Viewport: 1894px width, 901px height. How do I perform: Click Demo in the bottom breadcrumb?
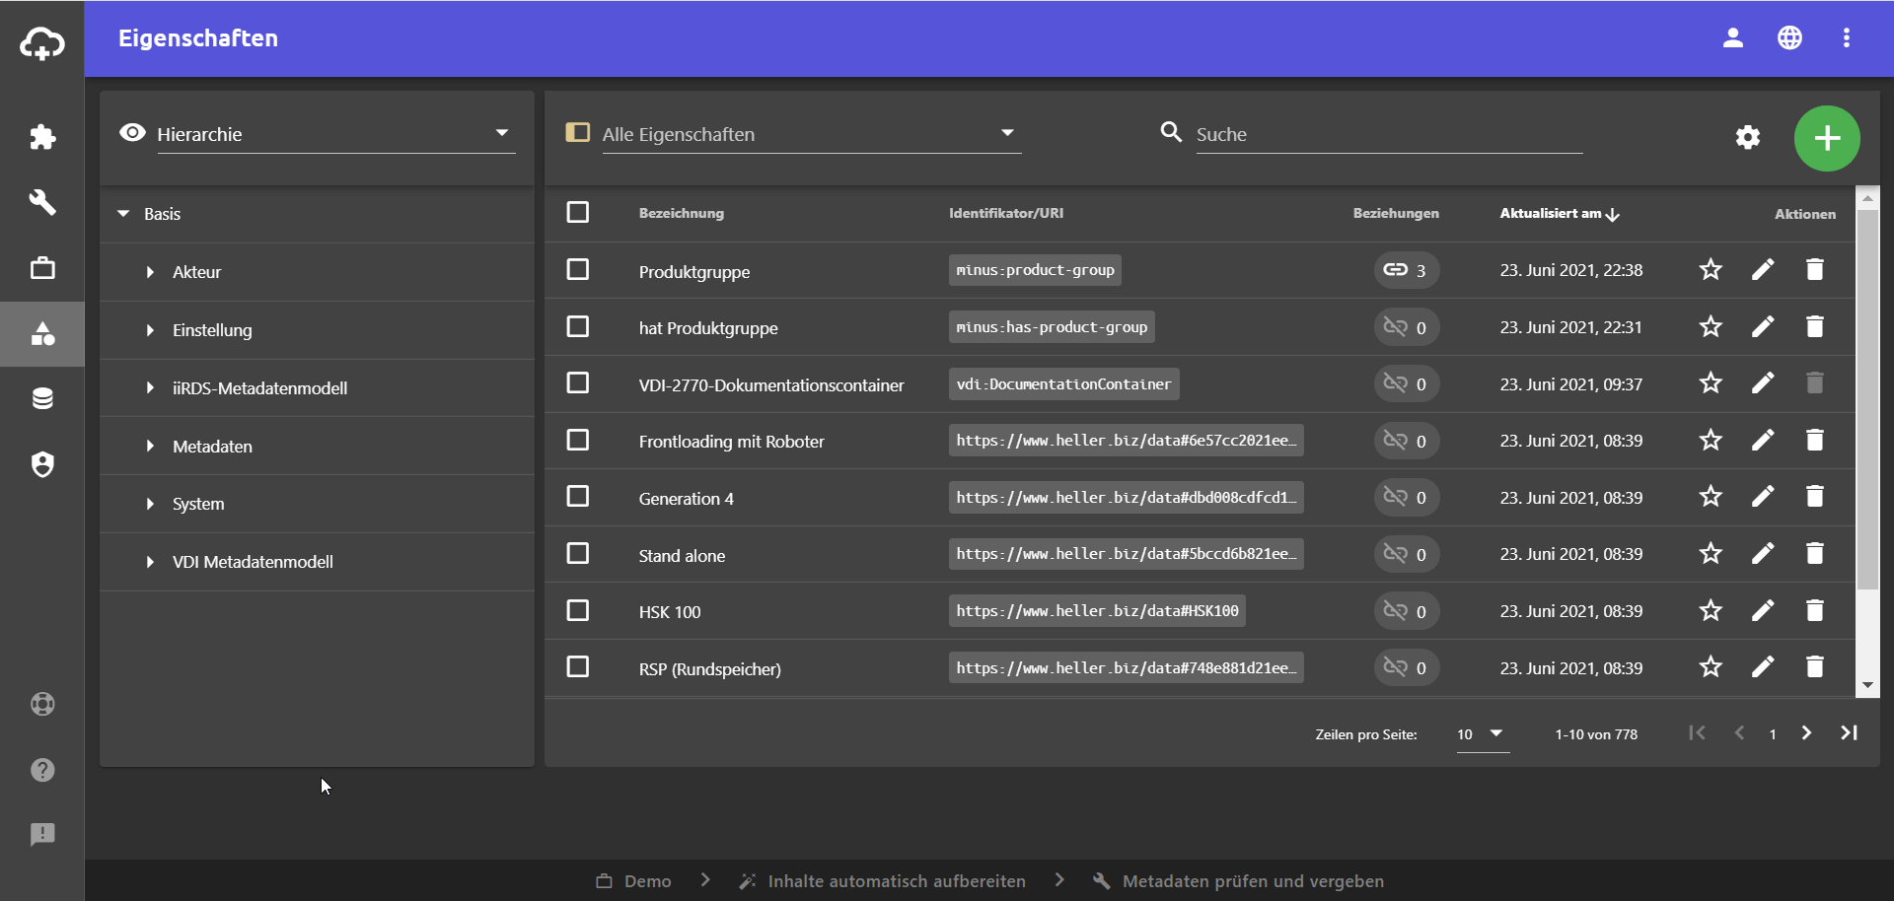click(633, 881)
